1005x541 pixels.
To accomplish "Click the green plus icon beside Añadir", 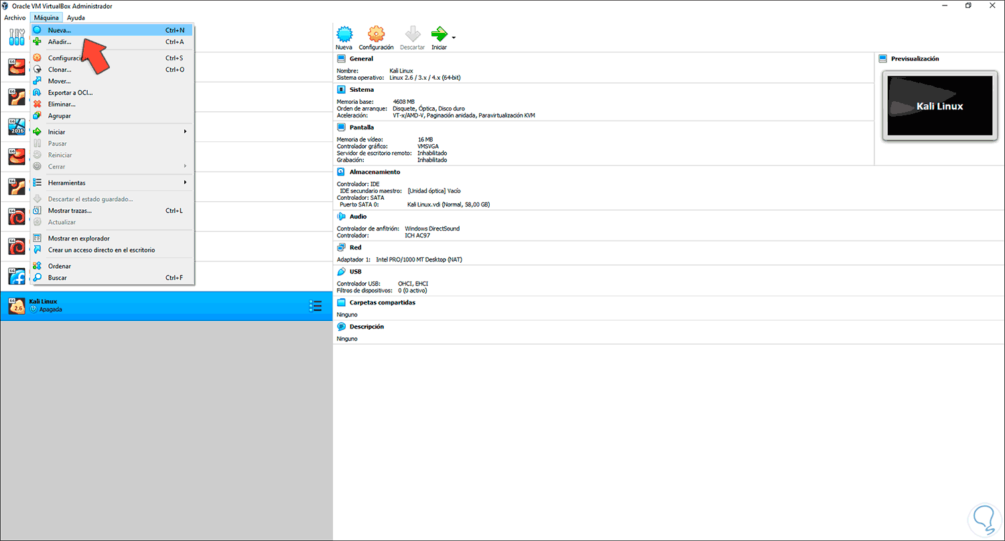I will click(x=38, y=42).
